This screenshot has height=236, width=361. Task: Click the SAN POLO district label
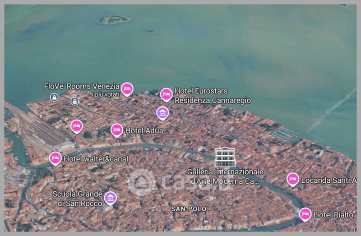pos(189,209)
